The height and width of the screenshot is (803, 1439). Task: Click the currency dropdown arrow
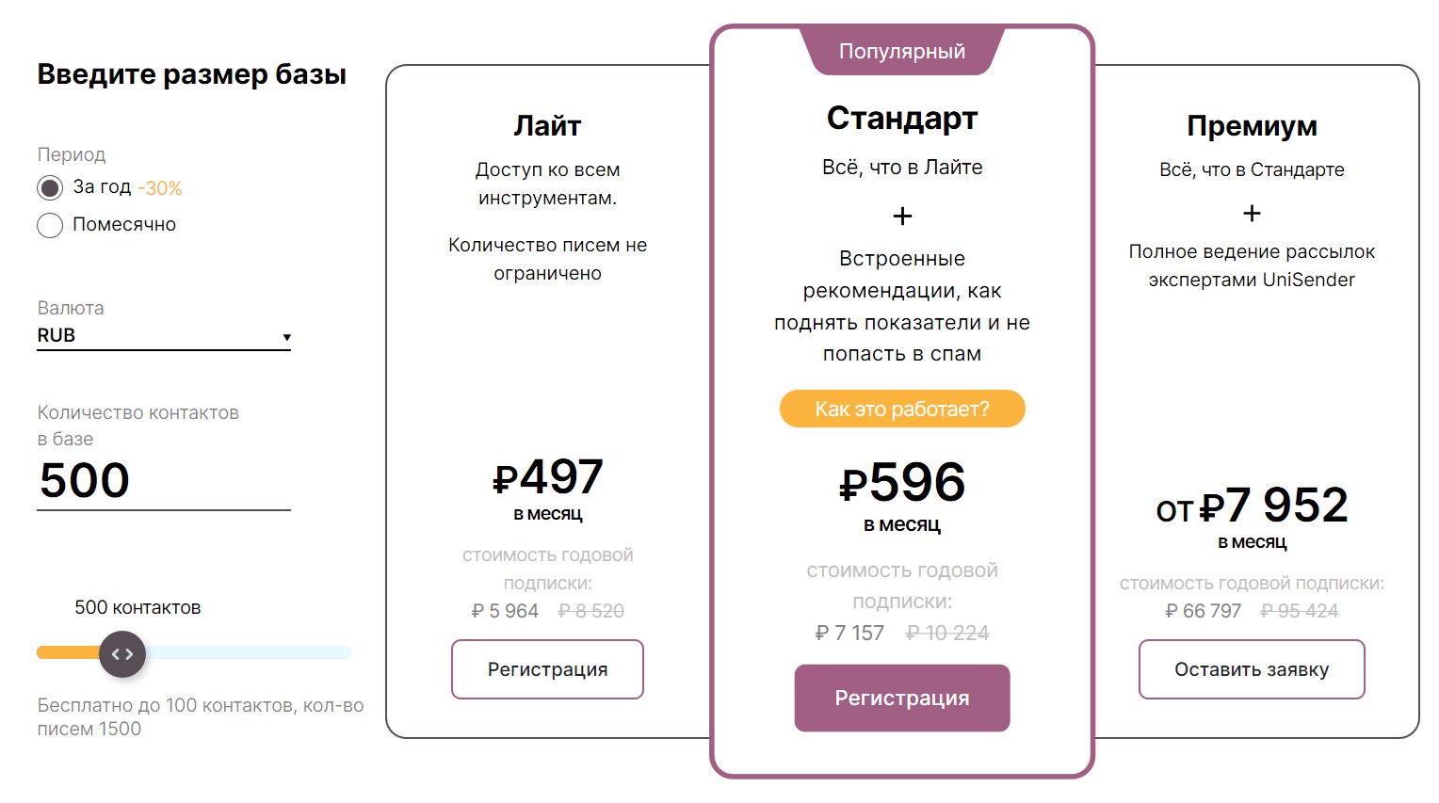[x=286, y=337]
